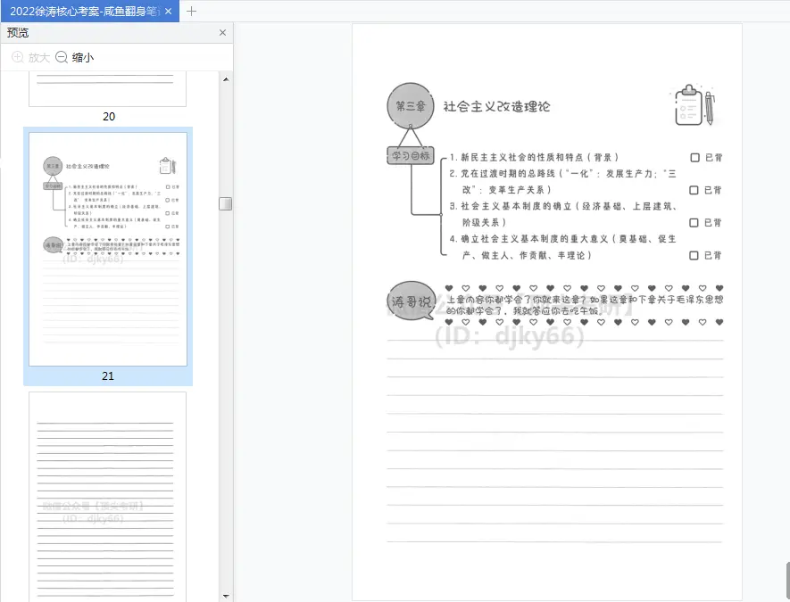790x602 pixels.
Task: Close the 预览 preview panel
Action: point(222,33)
